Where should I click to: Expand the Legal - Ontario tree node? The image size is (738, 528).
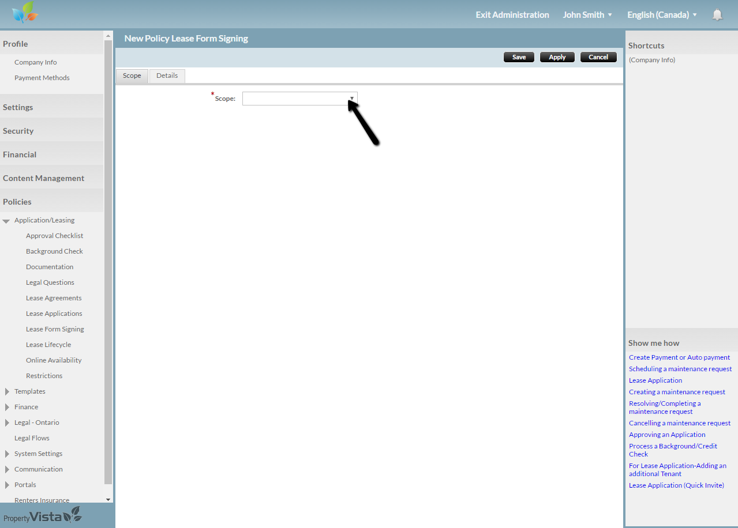click(7, 423)
